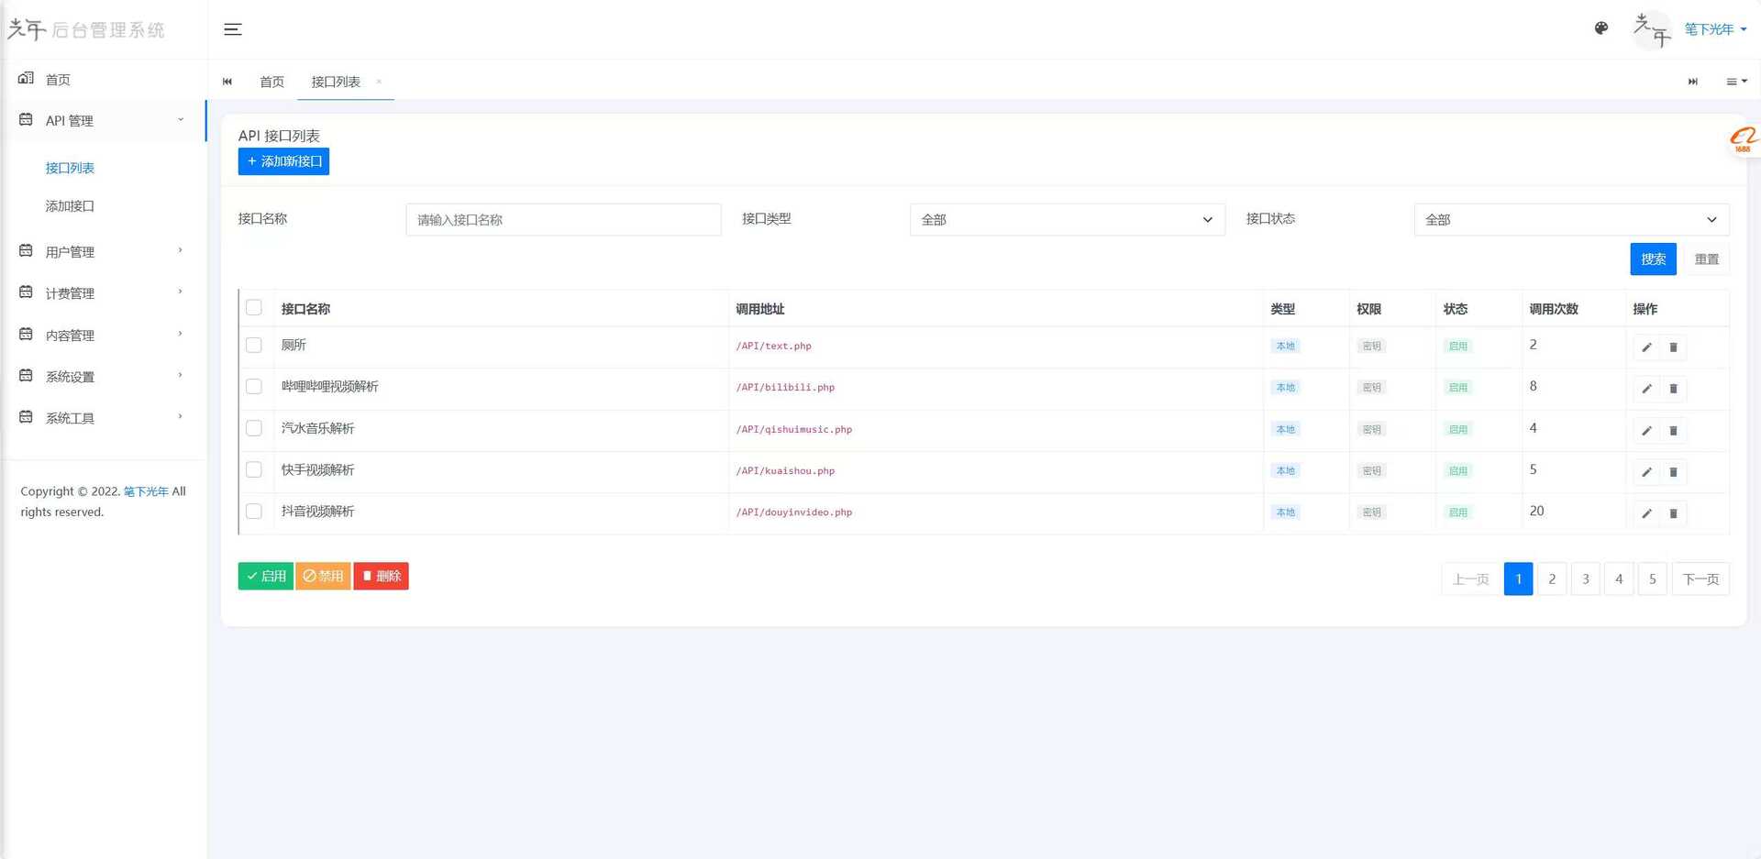Click the 接口名称 search input field
The image size is (1761, 859).
(x=563, y=220)
